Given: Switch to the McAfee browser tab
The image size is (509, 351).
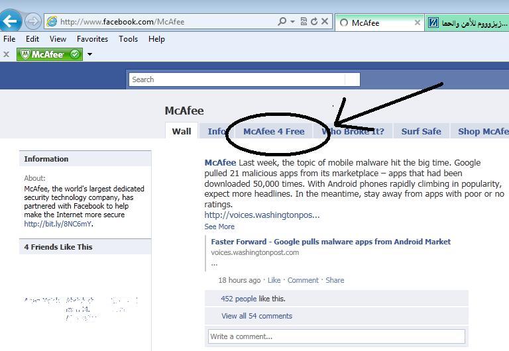Looking at the screenshot, I should pyautogui.click(x=379, y=23).
